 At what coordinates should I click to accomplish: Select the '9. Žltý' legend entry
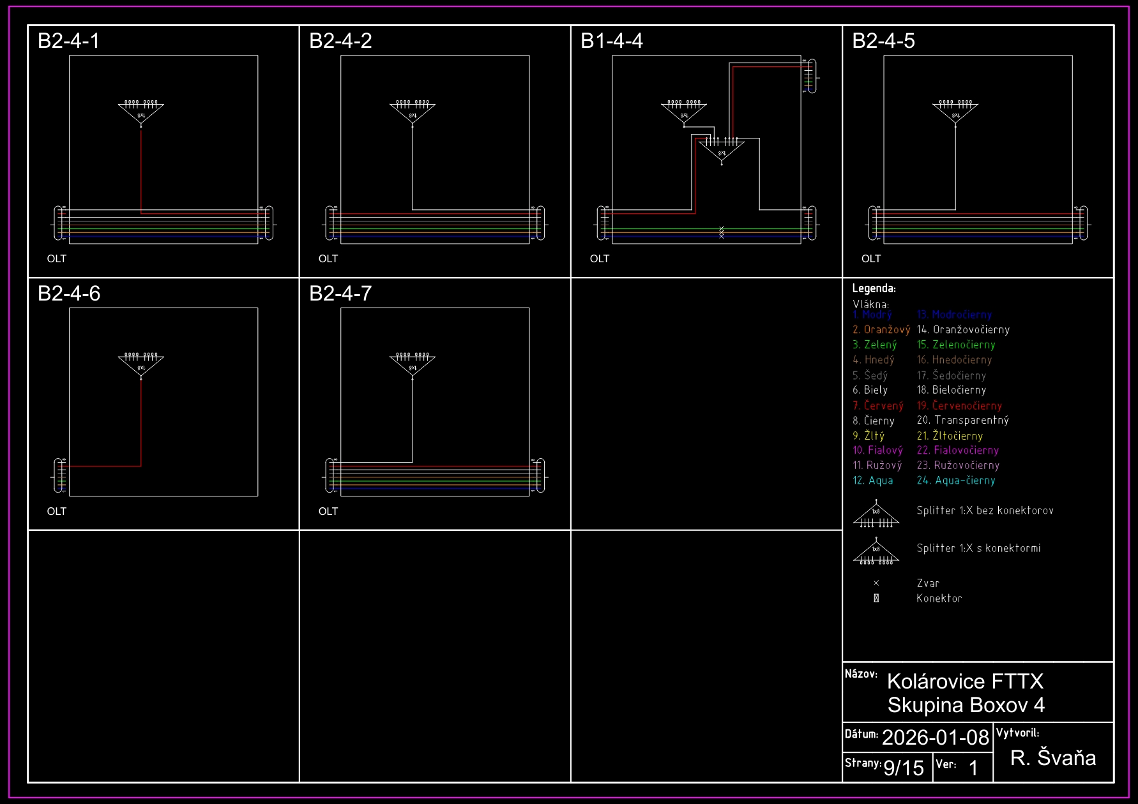point(869,436)
